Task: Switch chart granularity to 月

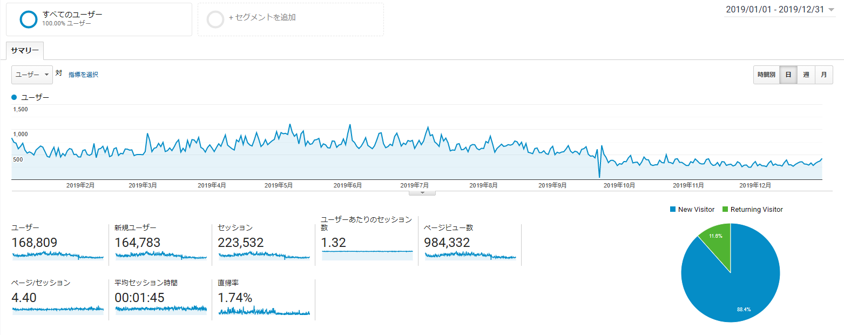Action: 823,75
